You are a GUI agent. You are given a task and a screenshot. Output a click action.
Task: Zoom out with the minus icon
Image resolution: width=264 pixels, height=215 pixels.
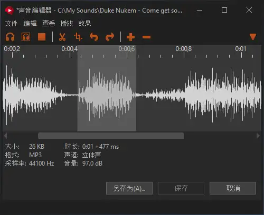pos(146,37)
